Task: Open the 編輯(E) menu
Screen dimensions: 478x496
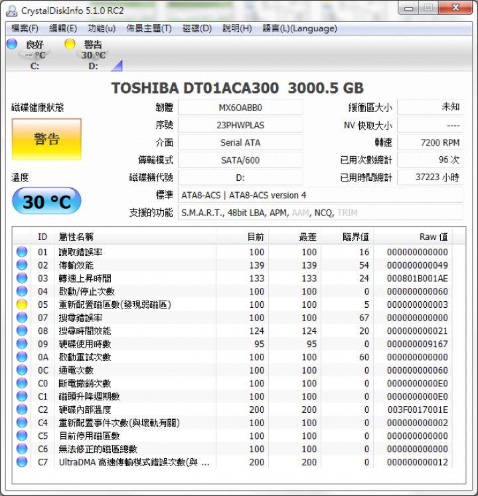Action: [x=63, y=29]
